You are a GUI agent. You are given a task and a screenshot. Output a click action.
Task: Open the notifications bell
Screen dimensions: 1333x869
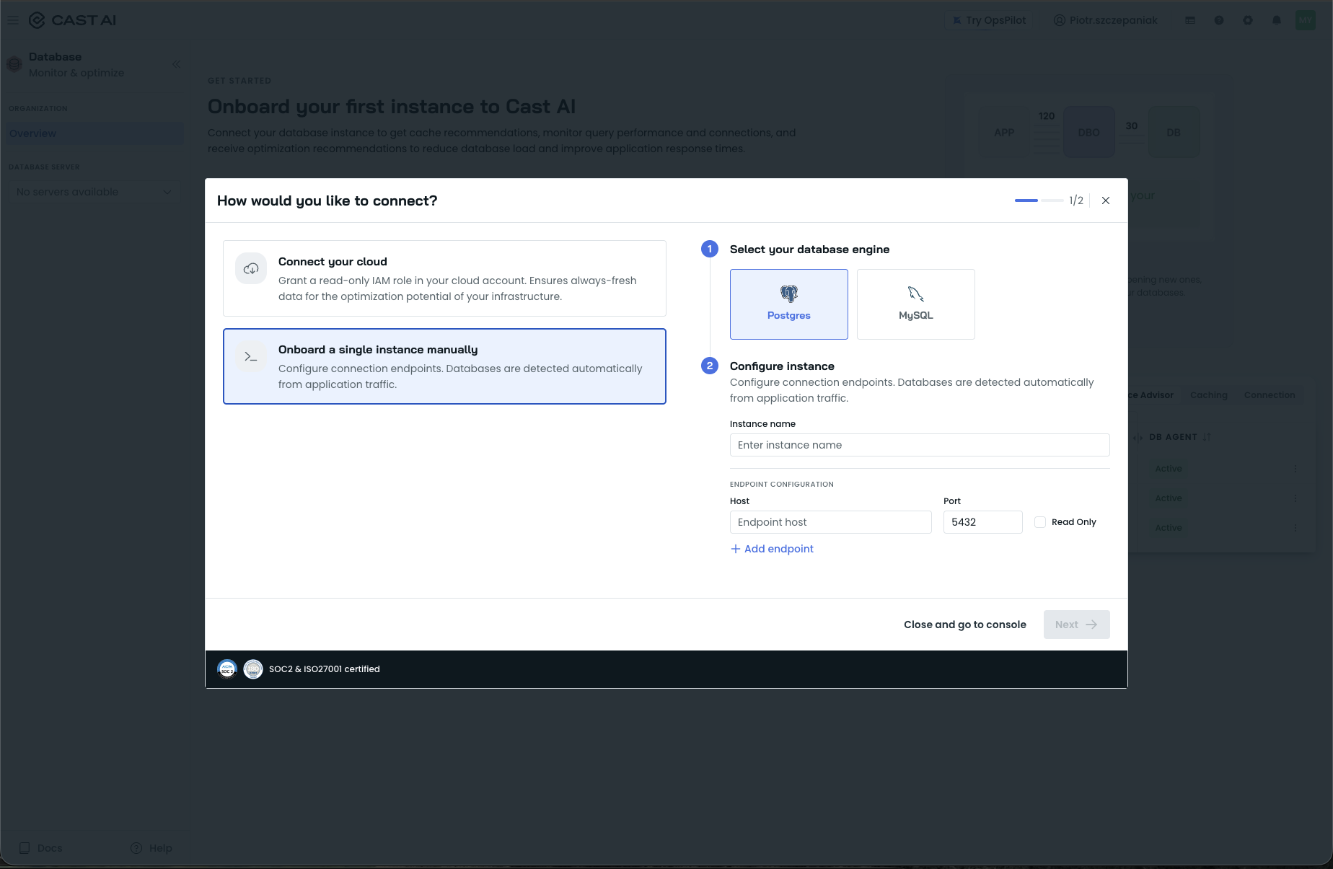1277,20
